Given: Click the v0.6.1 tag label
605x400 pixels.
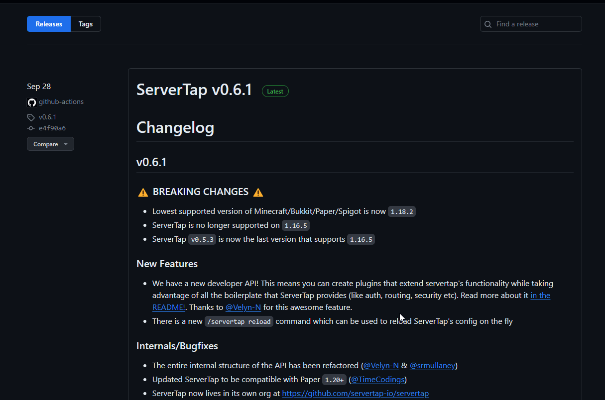Looking at the screenshot, I should pyautogui.click(x=47, y=117).
